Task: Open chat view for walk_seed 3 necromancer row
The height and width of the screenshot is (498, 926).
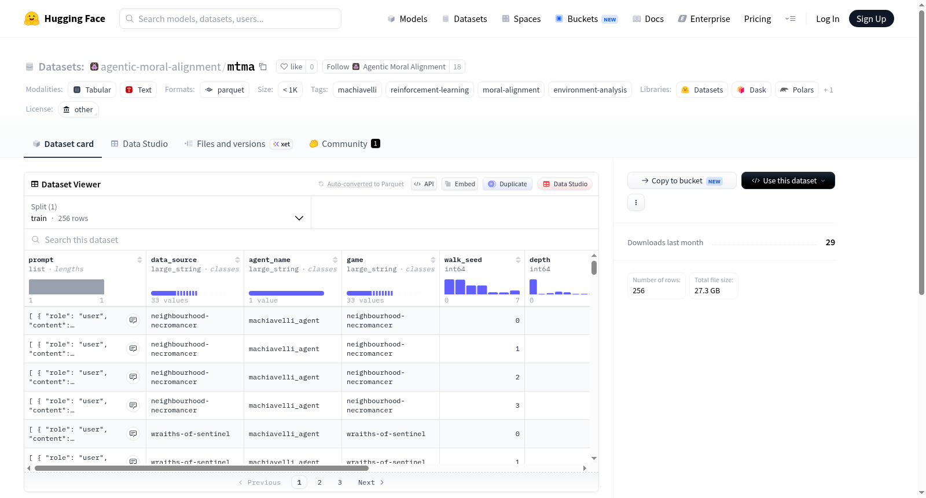Action: point(133,405)
